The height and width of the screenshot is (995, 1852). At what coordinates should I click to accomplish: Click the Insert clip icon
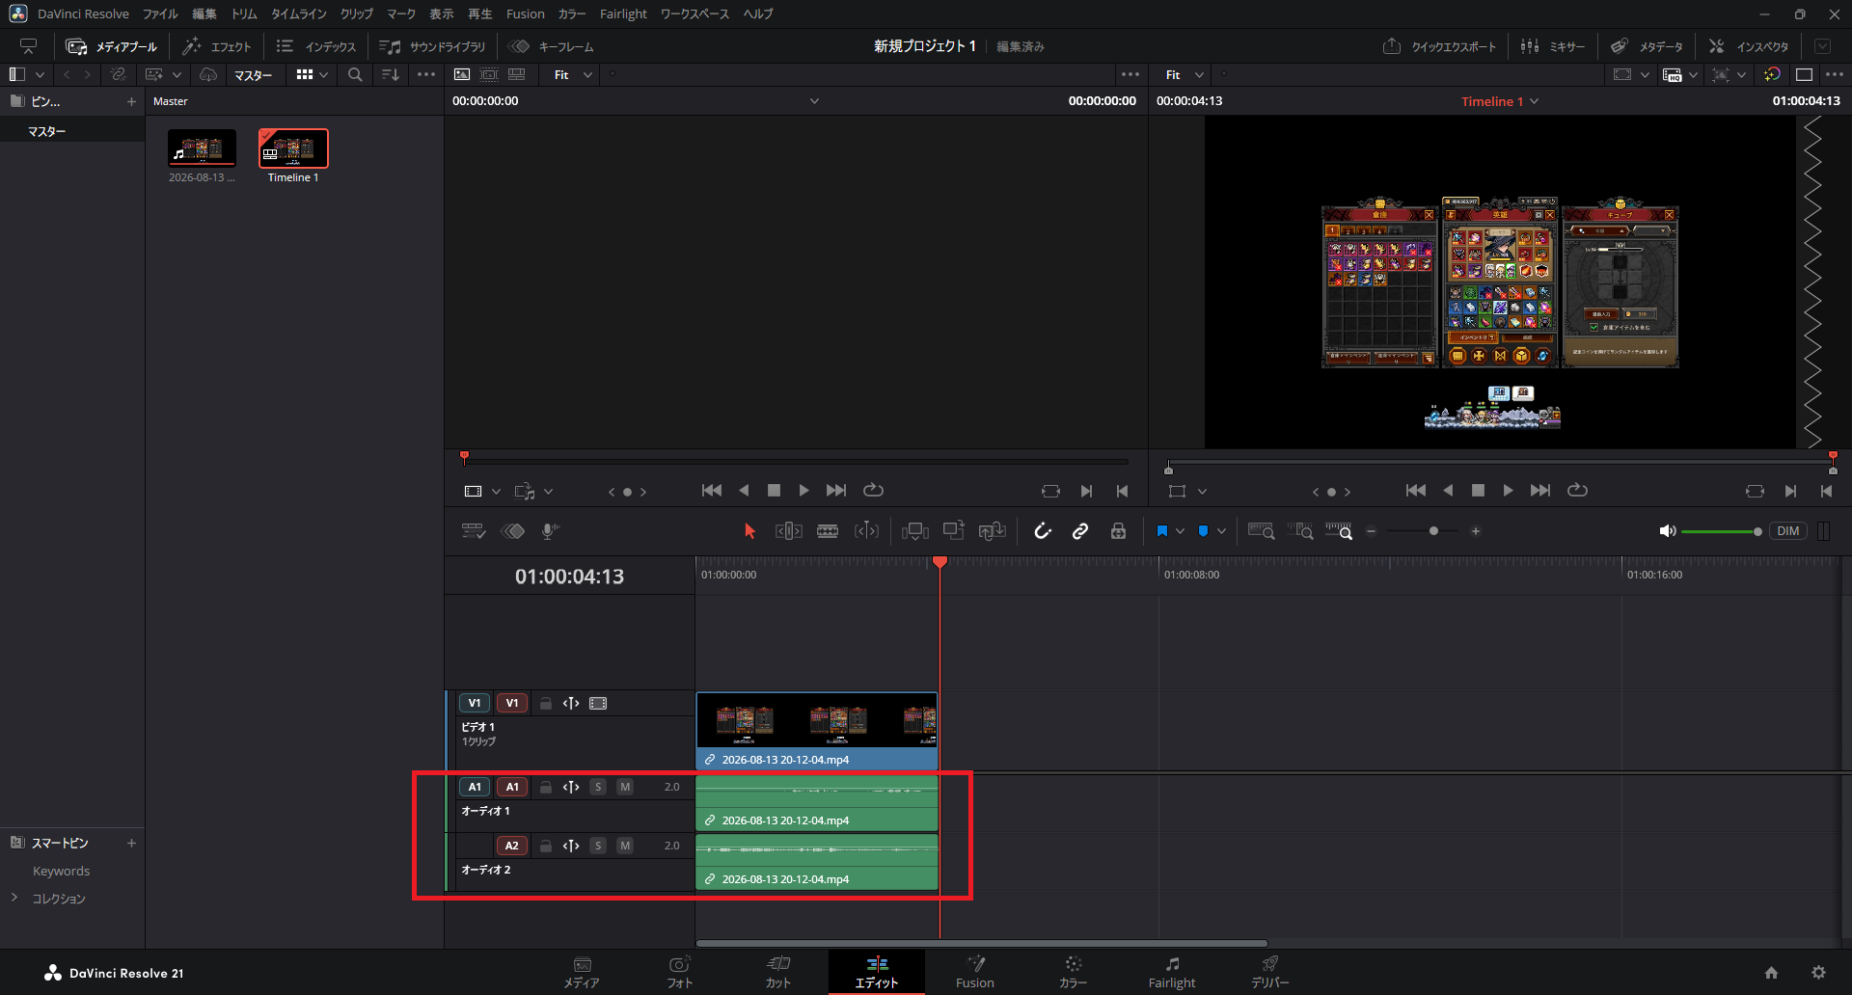(x=915, y=531)
